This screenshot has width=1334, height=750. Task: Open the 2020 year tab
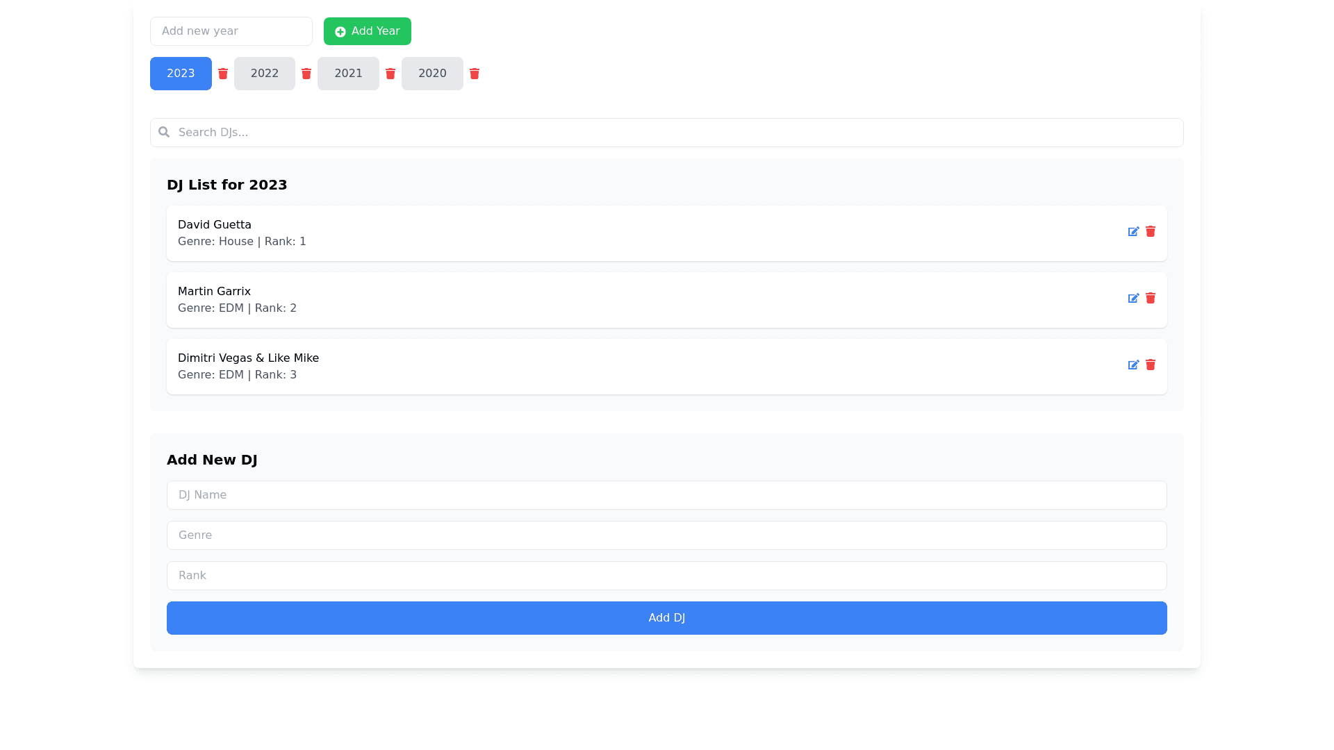point(432,74)
